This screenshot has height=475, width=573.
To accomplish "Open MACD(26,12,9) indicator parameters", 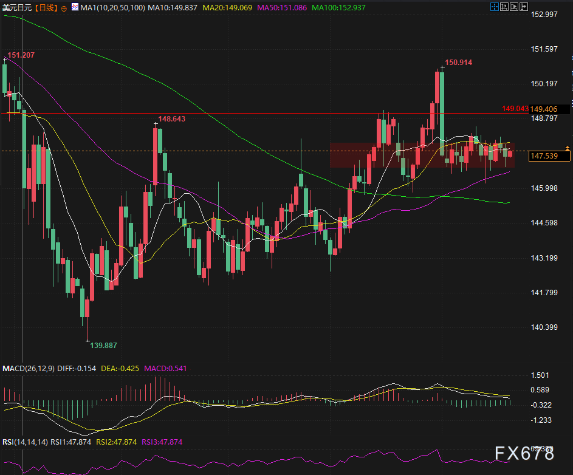I will pos(29,369).
